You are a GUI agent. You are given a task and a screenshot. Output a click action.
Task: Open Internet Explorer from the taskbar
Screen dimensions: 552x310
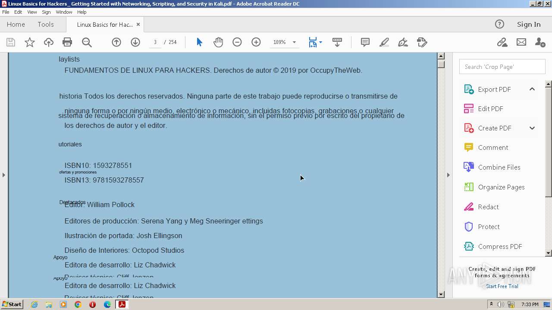(34, 304)
